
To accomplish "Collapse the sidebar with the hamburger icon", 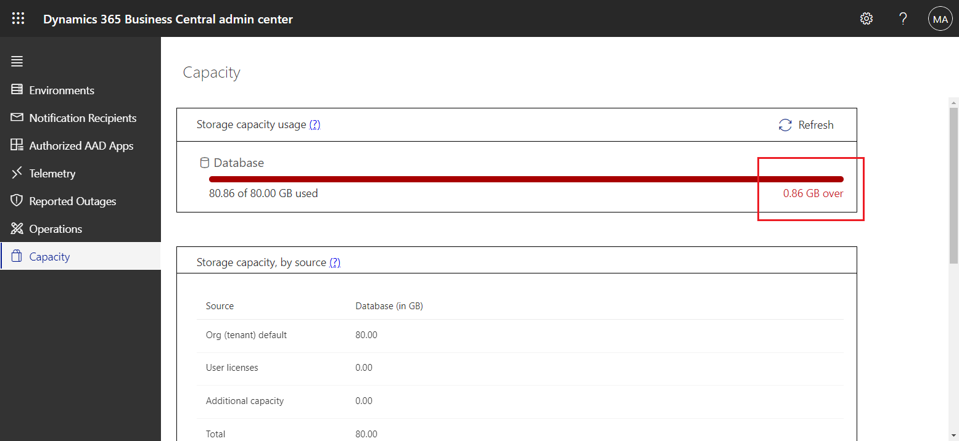I will coord(17,61).
